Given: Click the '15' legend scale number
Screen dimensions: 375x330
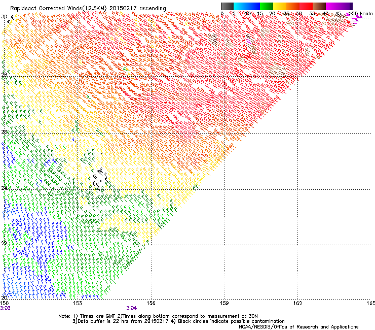Looking at the screenshot, I should coord(260,13).
